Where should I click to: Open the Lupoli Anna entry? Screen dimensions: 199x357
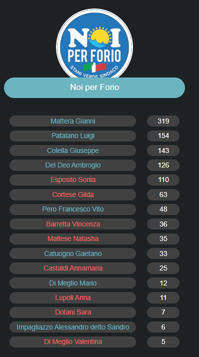coord(72,297)
